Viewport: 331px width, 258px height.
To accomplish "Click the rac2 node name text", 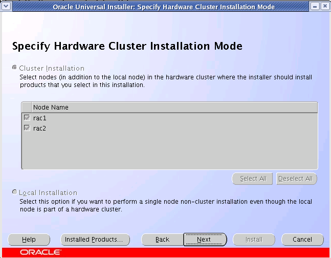I will tap(40, 128).
